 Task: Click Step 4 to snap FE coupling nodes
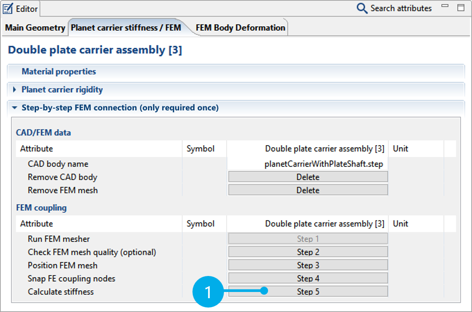click(x=308, y=278)
